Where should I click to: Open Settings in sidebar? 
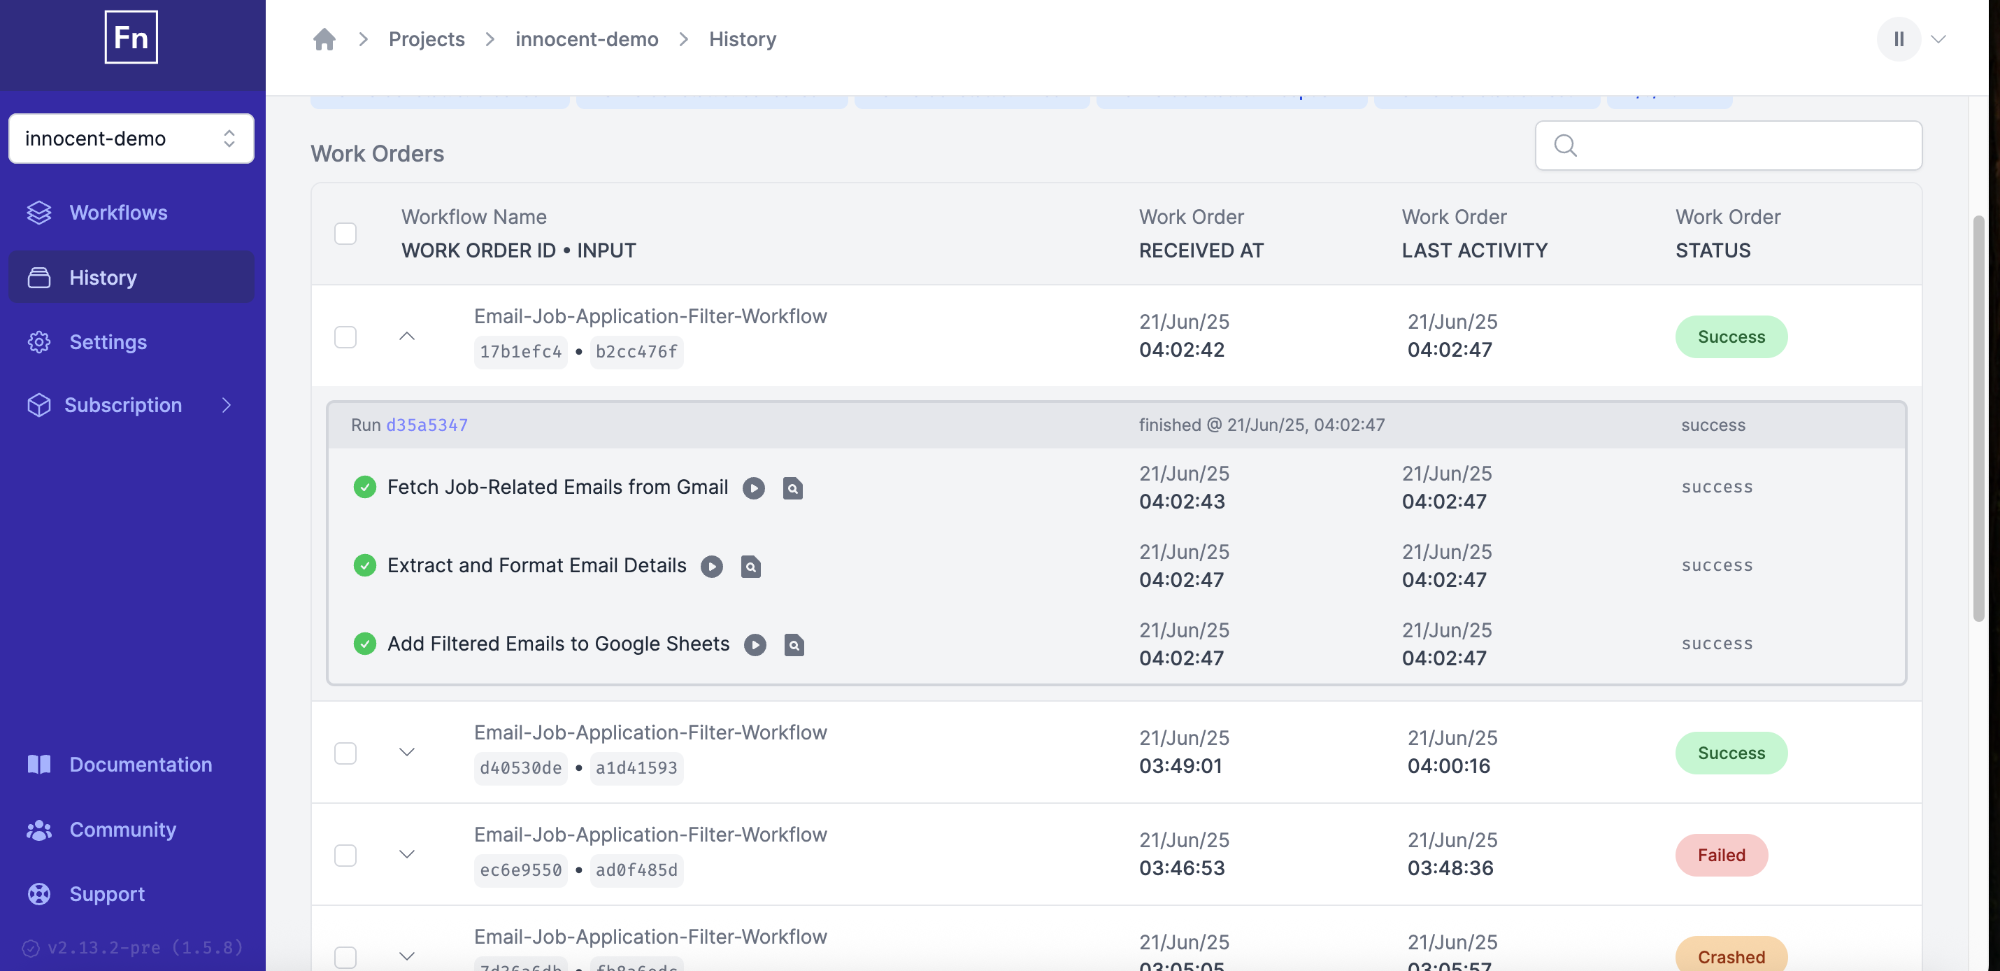[x=131, y=342]
